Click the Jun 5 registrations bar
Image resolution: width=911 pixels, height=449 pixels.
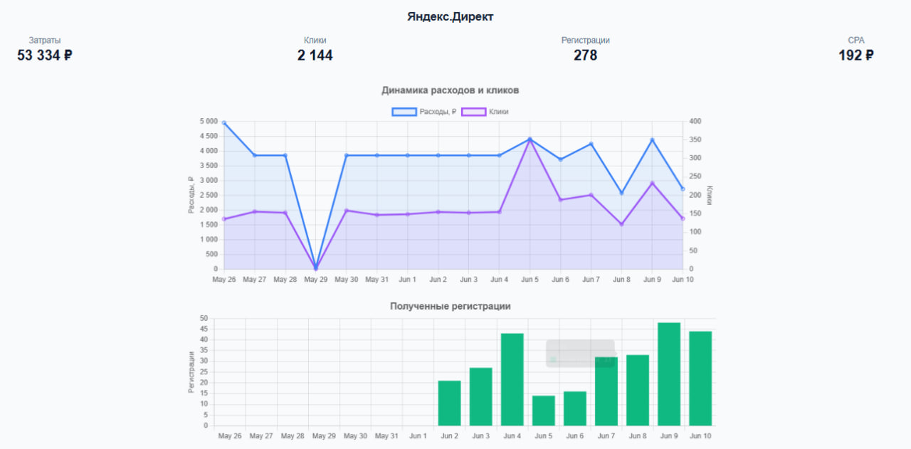coord(543,411)
